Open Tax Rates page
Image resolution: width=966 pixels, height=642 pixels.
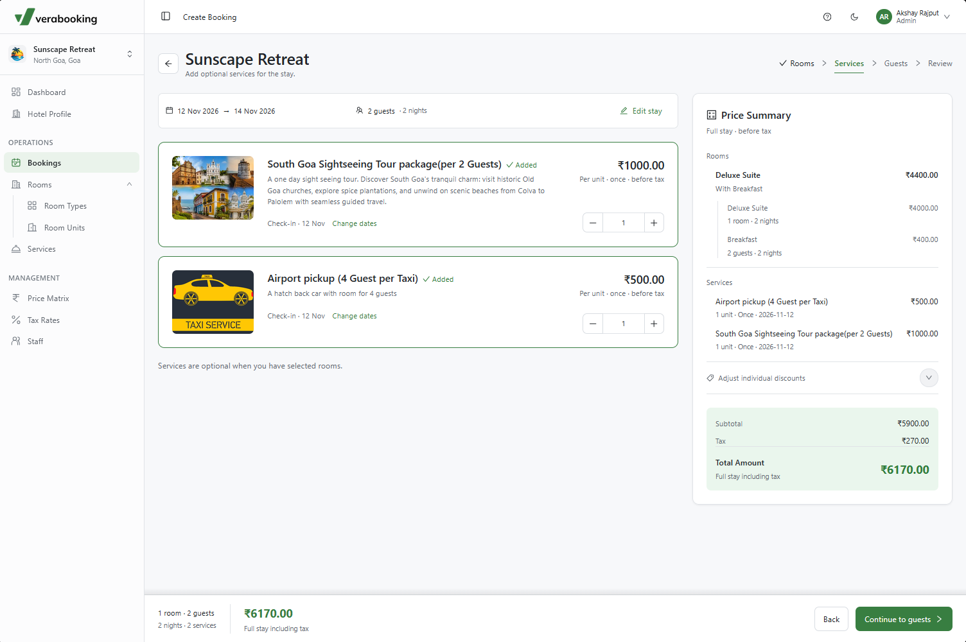(72, 320)
